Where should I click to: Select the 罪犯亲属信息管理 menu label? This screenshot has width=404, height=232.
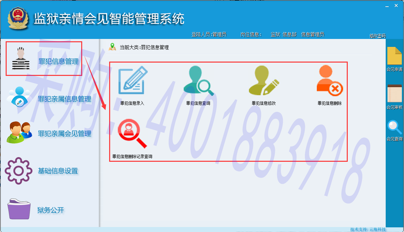point(65,99)
